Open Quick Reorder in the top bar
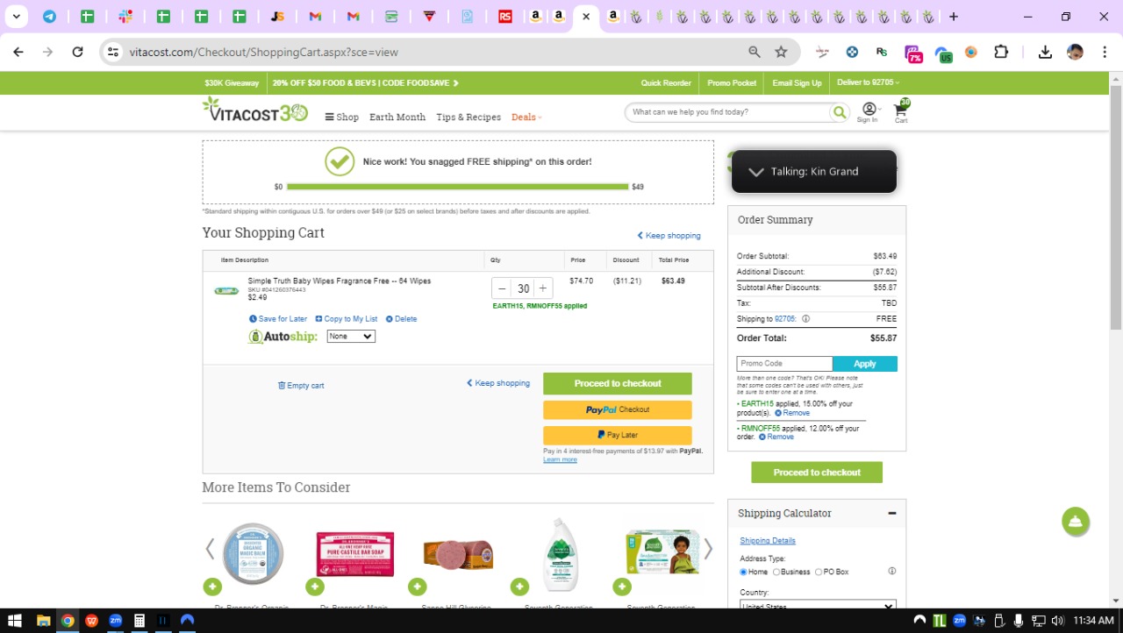1123x633 pixels. coord(666,82)
